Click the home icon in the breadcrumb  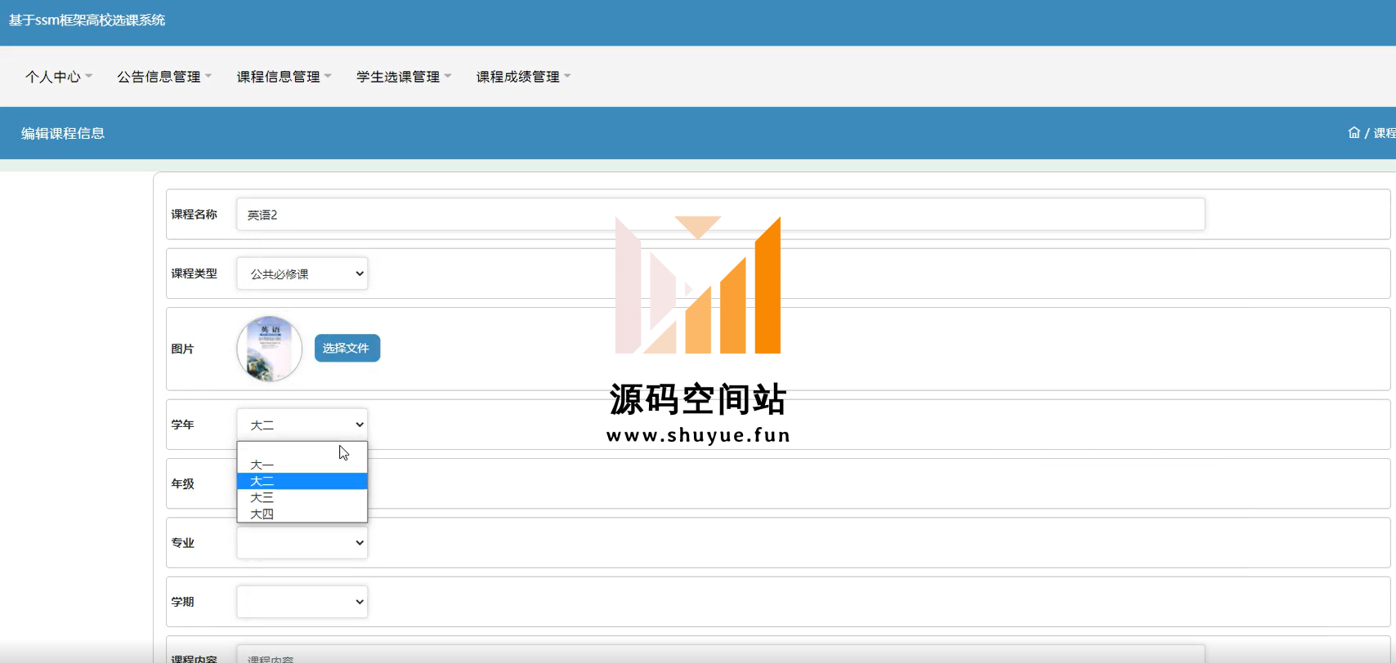pyautogui.click(x=1354, y=132)
